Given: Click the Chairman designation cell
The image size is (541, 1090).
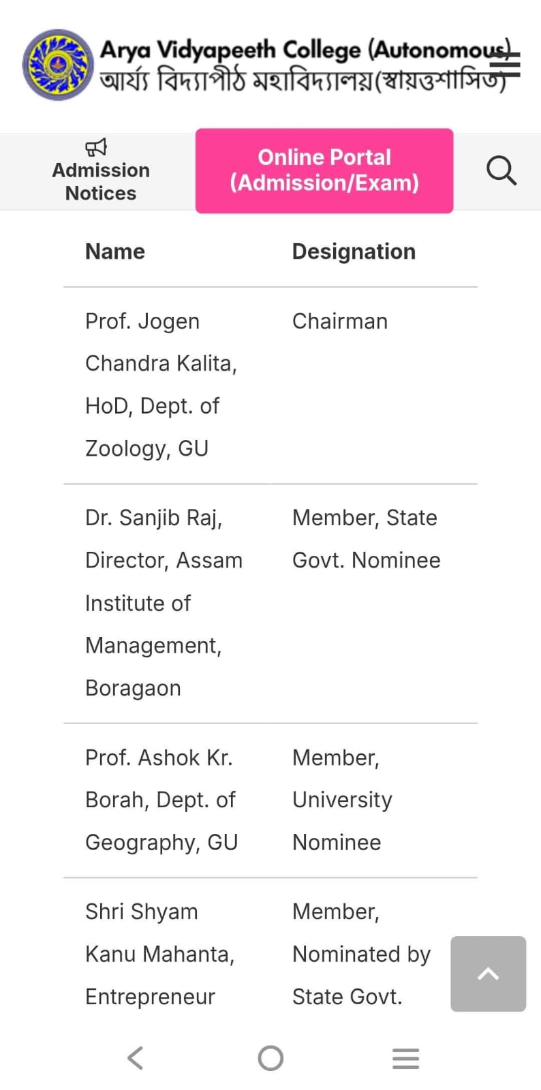Looking at the screenshot, I should coord(339,321).
